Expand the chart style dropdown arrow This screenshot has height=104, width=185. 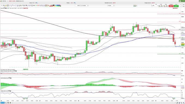137,5
